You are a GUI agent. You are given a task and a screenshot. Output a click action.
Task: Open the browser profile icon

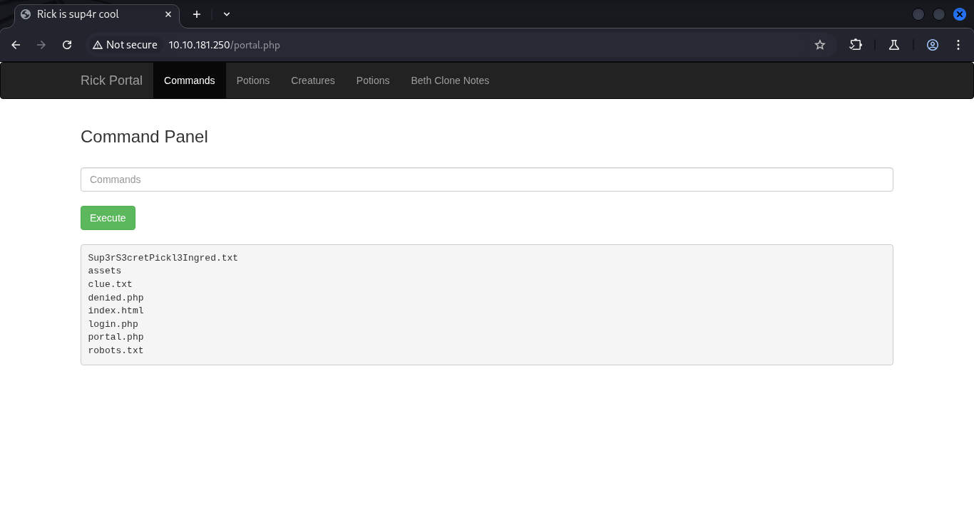[933, 45]
